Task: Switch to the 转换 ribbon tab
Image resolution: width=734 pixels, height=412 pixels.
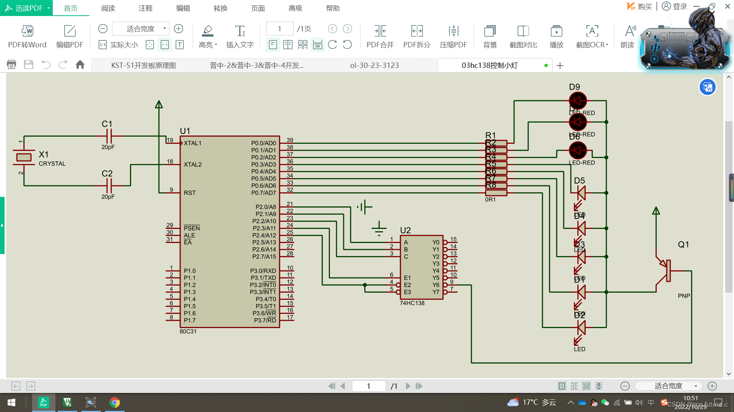Action: (221, 8)
